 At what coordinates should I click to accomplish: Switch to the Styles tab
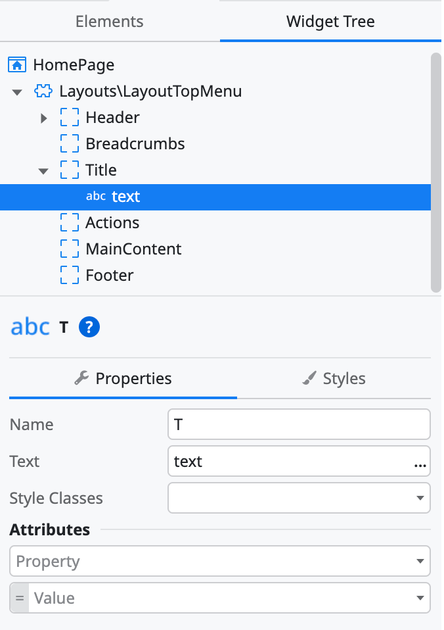point(334,379)
